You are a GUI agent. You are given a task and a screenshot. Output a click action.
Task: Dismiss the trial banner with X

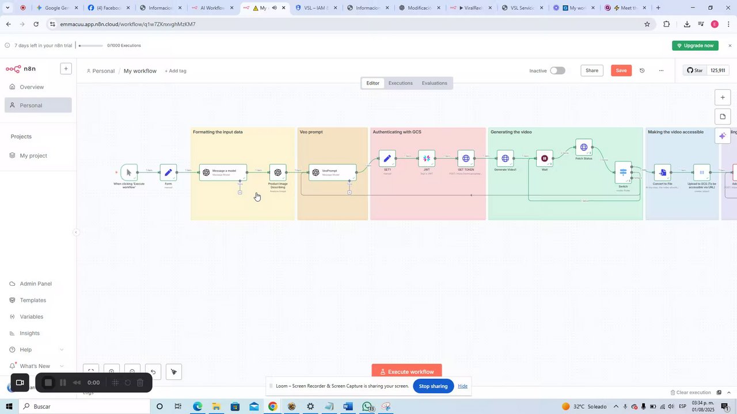(x=730, y=45)
